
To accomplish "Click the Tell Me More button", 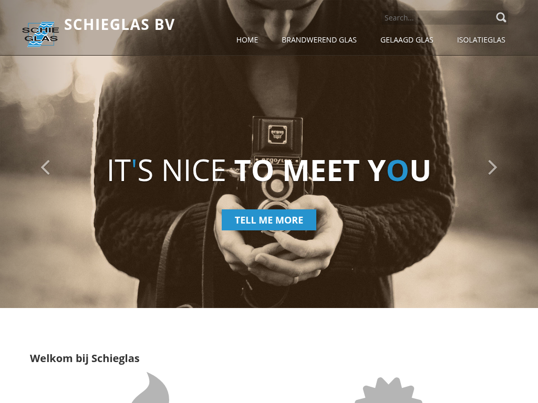I will [x=269, y=220].
